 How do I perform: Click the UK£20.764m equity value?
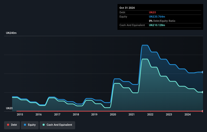pyautogui.click(x=157, y=17)
